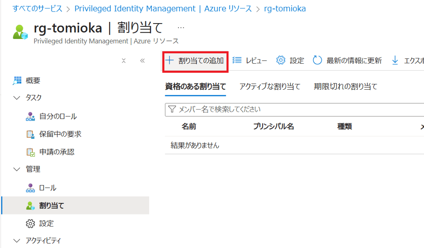
Task: Select 自分のロール in the sidebar
Action: coord(58,117)
